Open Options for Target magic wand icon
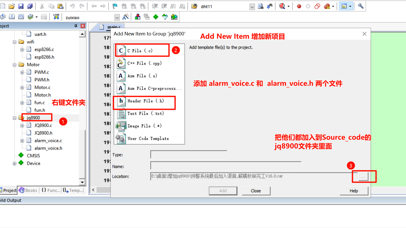This screenshot has height=228, width=406. [x=126, y=17]
